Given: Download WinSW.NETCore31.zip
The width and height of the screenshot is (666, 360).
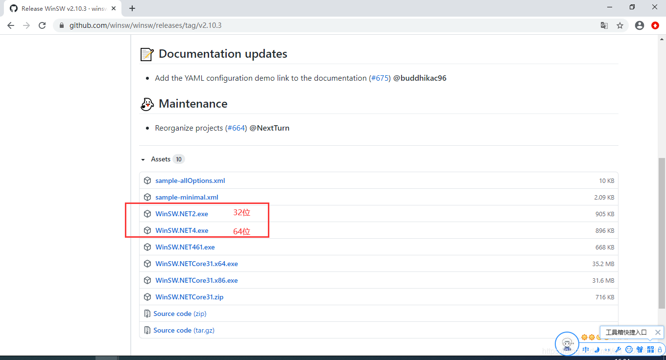Looking at the screenshot, I should 189,297.
